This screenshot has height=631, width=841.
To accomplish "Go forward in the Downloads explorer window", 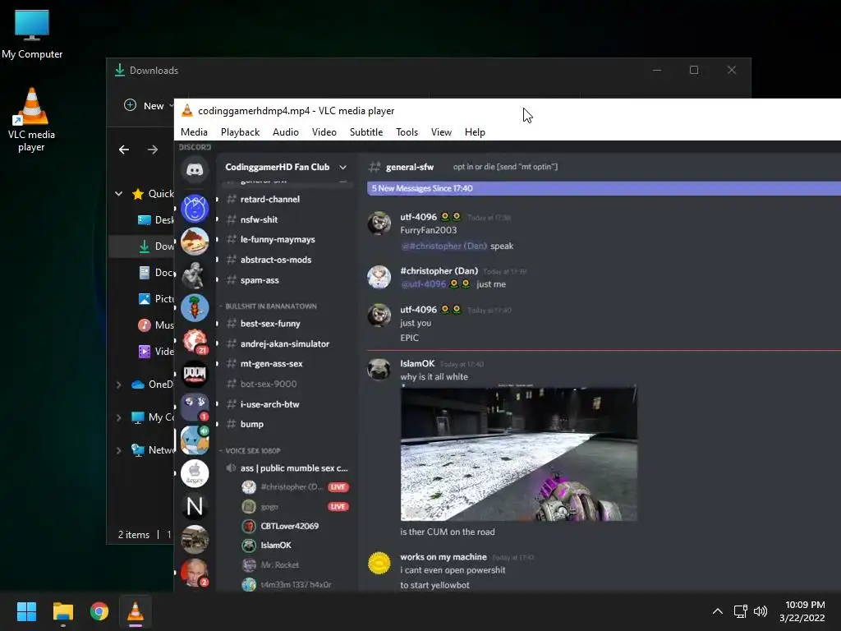I will [x=153, y=150].
